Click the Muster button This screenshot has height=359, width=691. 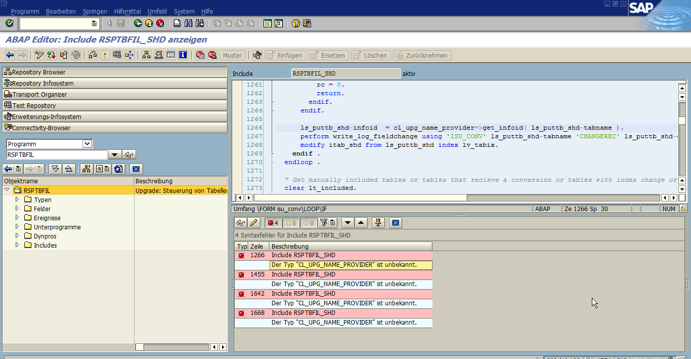pyautogui.click(x=233, y=55)
